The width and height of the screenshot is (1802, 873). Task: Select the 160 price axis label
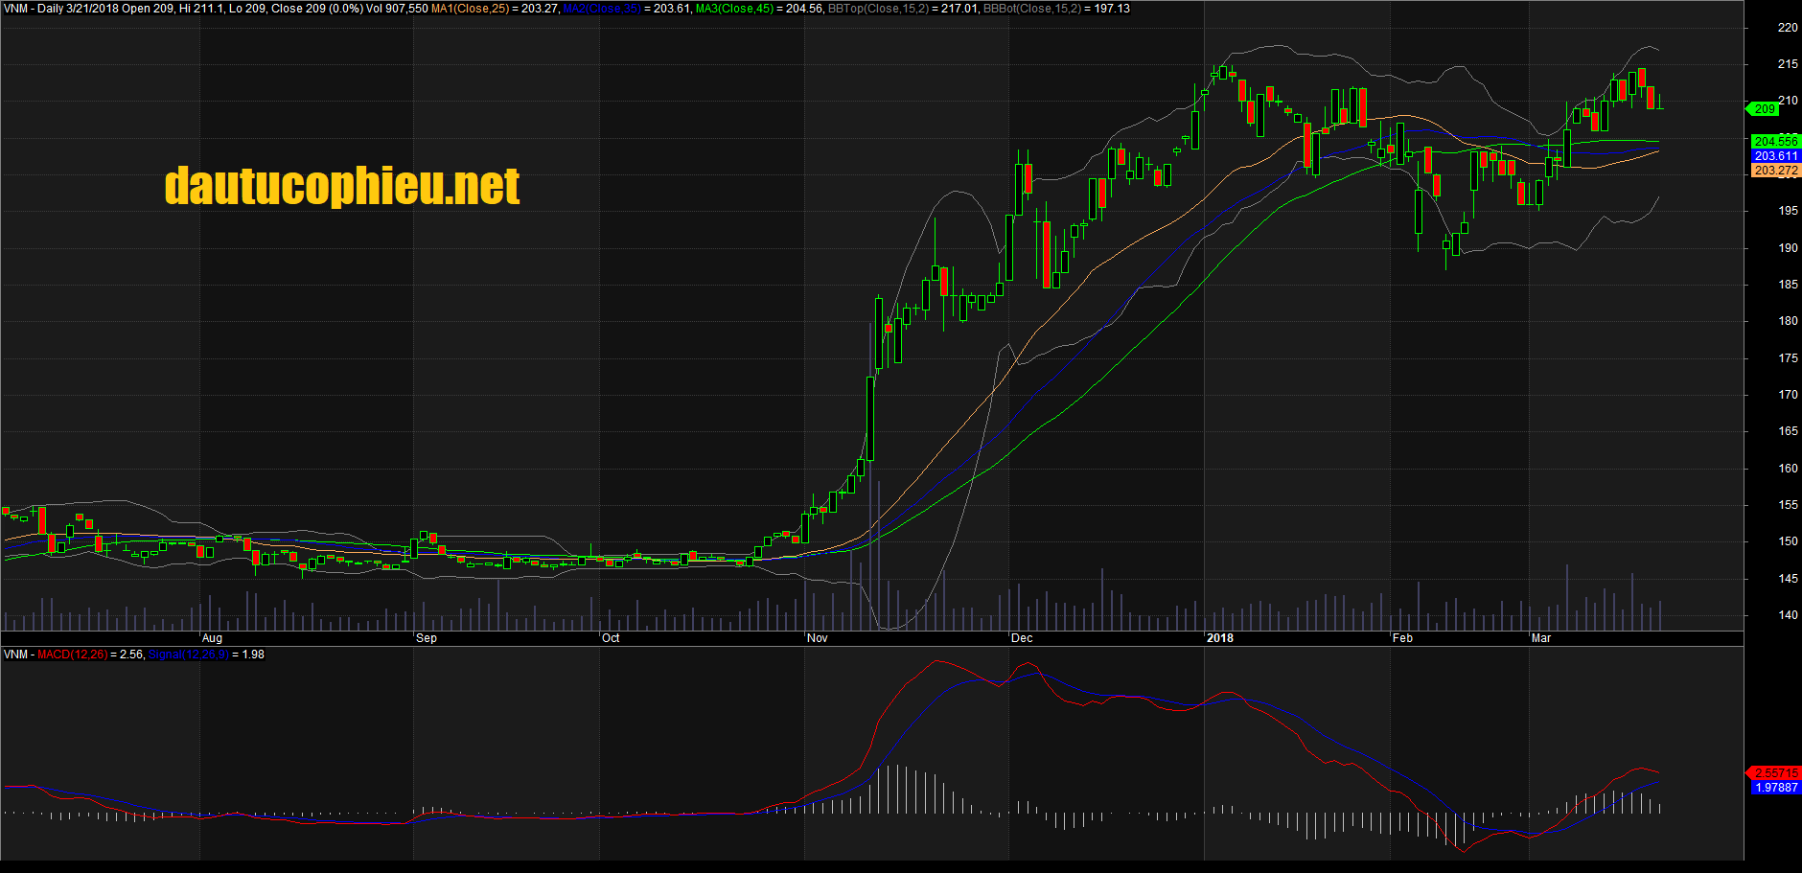coord(1788,469)
